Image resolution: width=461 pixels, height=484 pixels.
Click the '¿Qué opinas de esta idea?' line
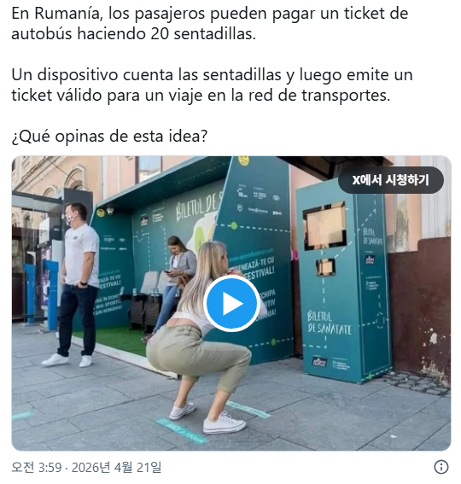click(x=109, y=136)
